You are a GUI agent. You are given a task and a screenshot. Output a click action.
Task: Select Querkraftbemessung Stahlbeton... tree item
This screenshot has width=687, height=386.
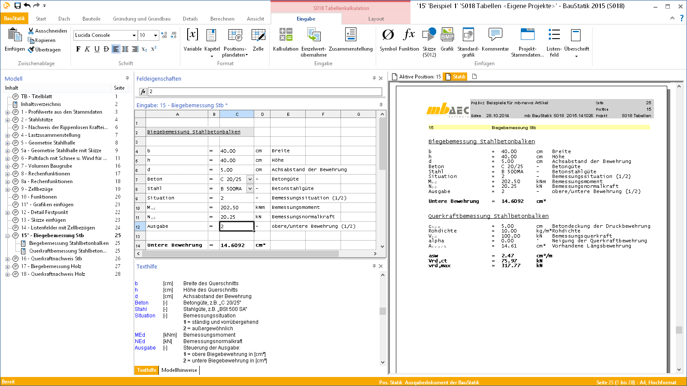[67, 251]
